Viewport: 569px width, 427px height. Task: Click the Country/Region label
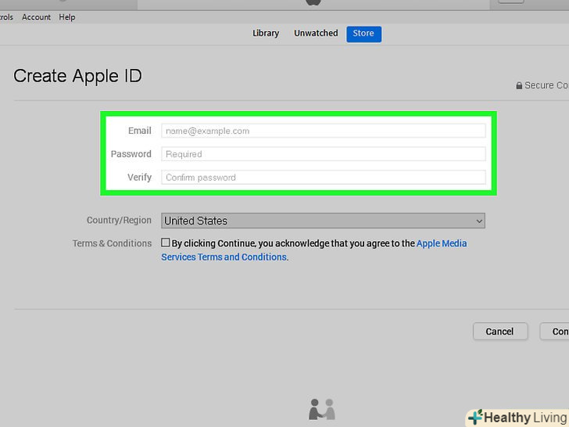pos(119,221)
